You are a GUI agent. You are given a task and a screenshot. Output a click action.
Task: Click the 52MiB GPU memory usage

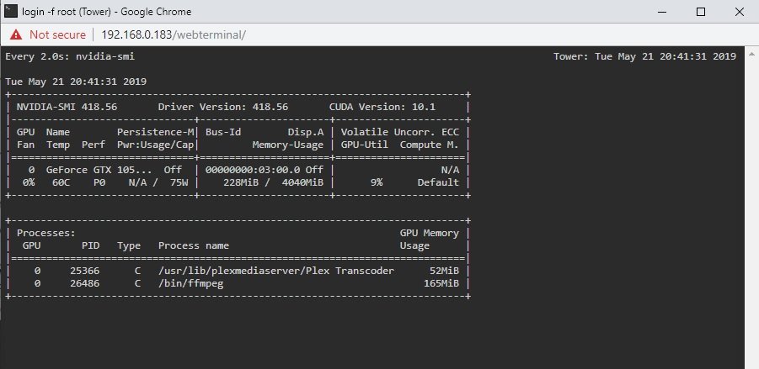pos(444,271)
